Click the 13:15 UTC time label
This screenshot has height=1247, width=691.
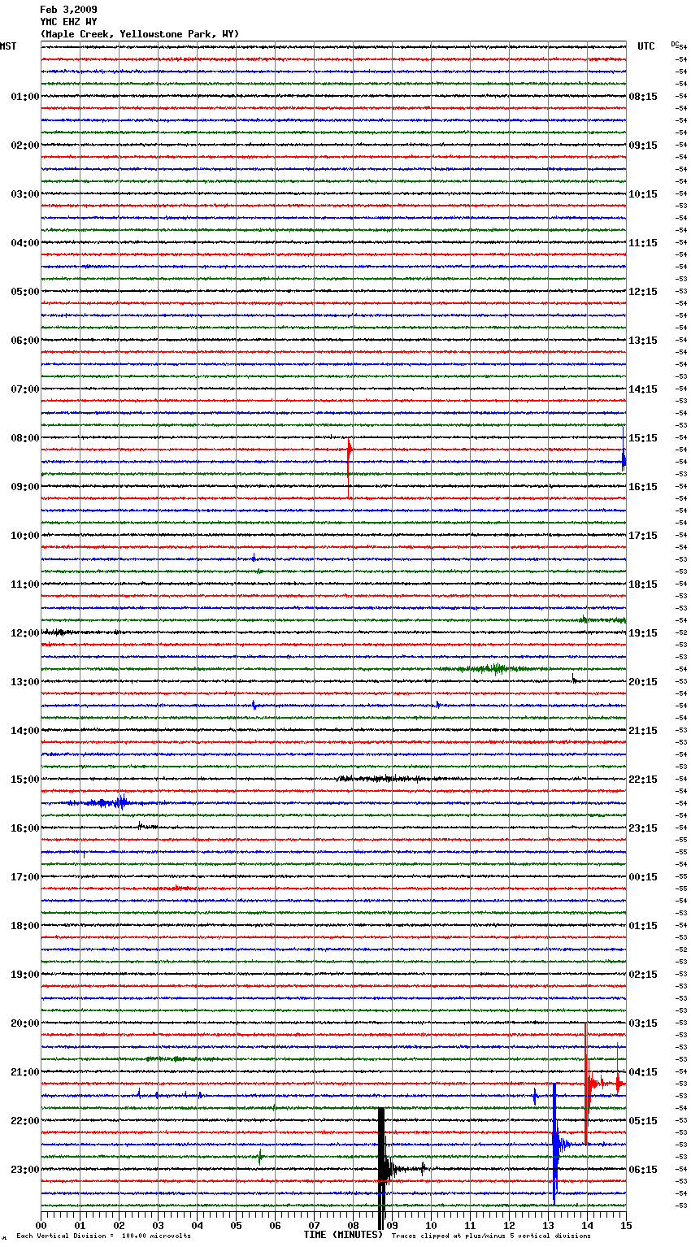tap(643, 341)
